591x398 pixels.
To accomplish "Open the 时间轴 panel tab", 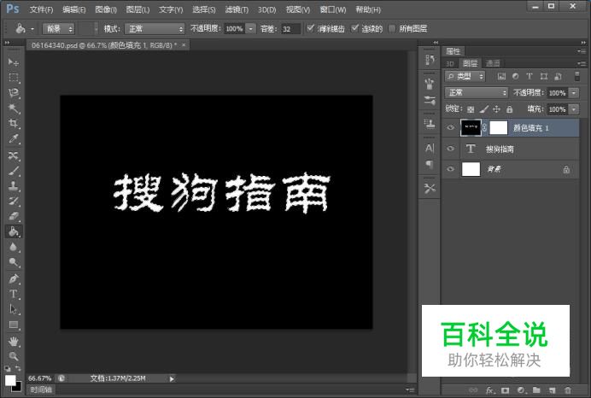I will [x=41, y=389].
